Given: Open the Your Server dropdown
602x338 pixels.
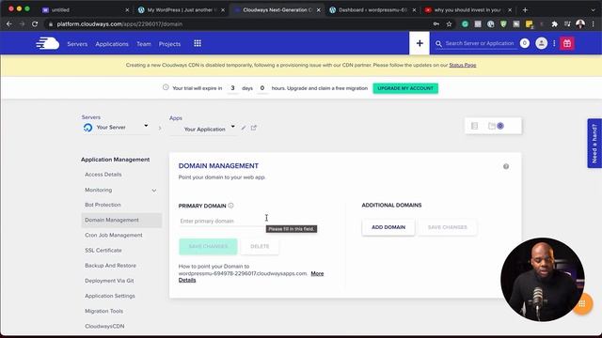Looking at the screenshot, I should point(116,128).
